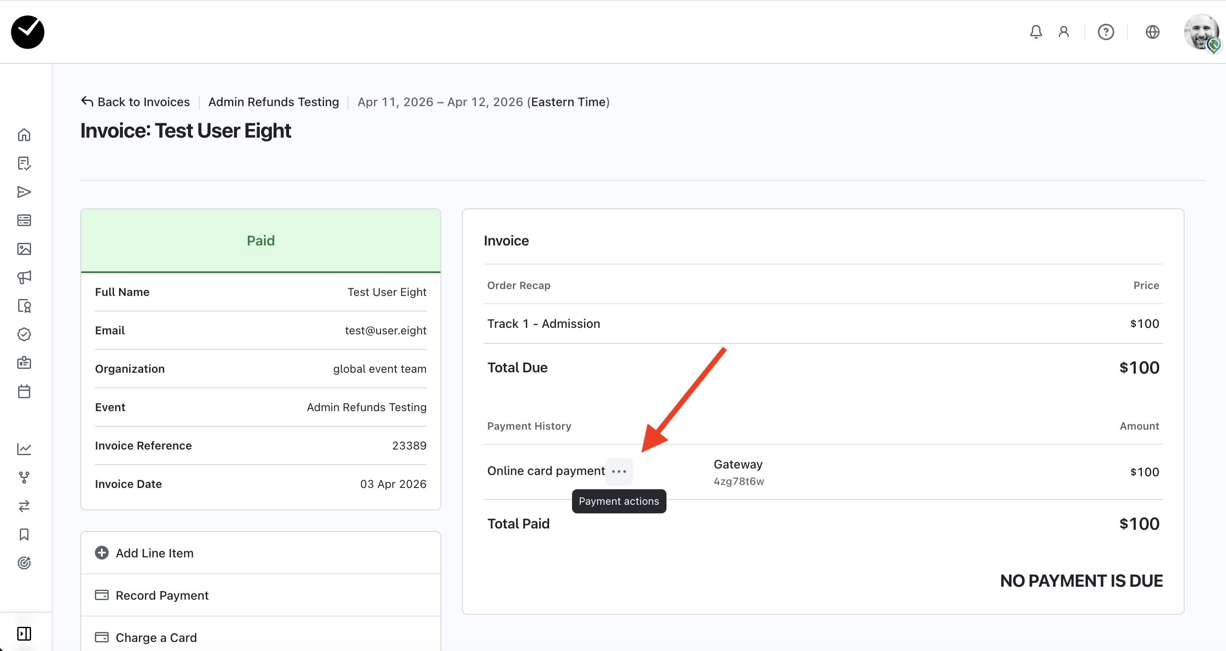The image size is (1226, 651).
Task: Open the notifications bell icon
Action: [1036, 32]
